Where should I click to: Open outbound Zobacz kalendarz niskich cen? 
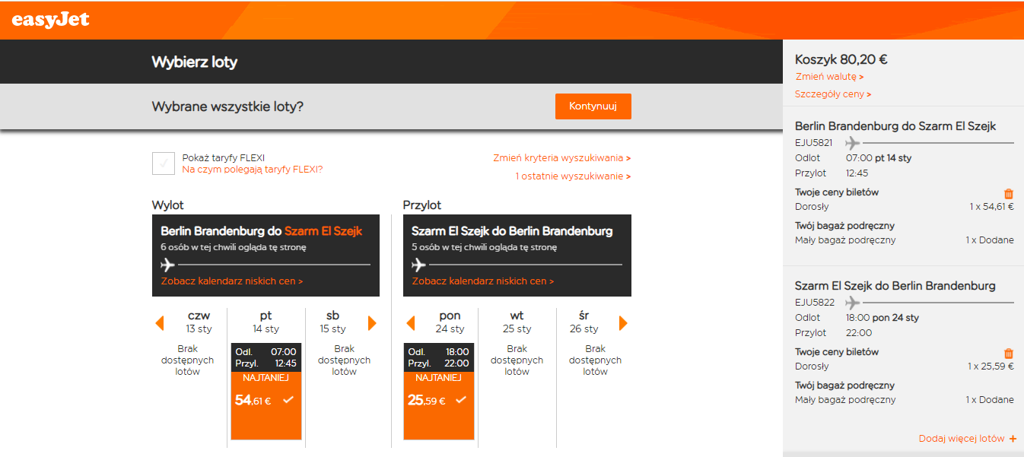(232, 281)
